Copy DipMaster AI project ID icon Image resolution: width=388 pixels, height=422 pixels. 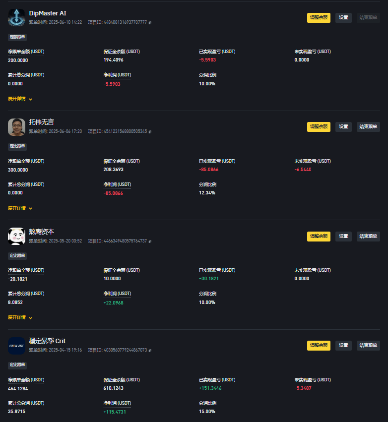(x=150, y=23)
